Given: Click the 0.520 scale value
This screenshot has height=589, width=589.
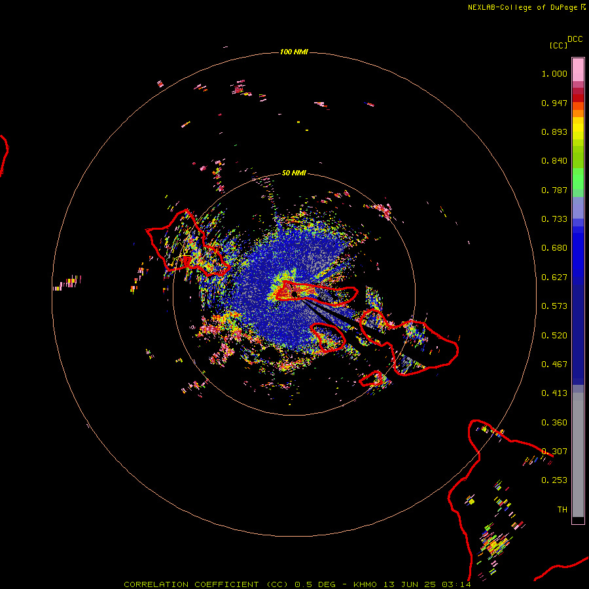Looking at the screenshot, I should 554,336.
